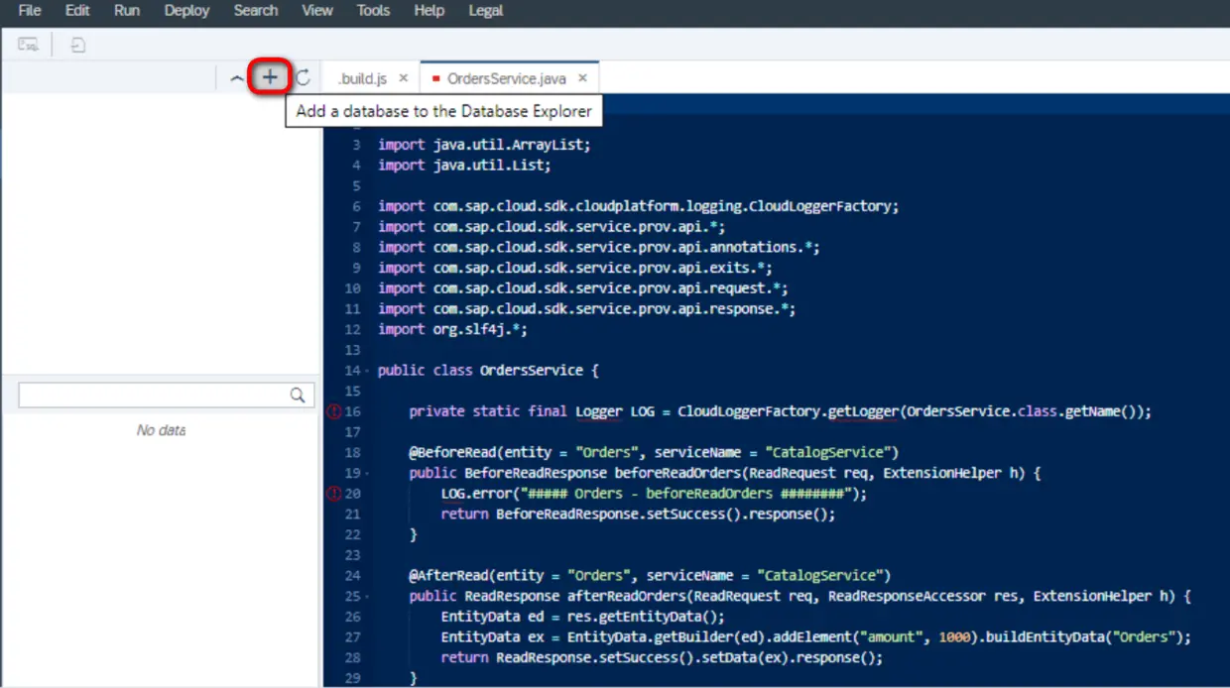Collapse the beforeReadOrders method at line 19
Image resolution: width=1230 pixels, height=688 pixels.
(368, 473)
